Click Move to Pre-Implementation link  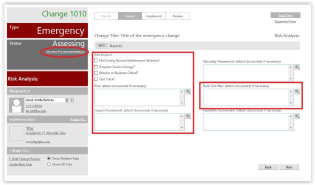(65, 52)
